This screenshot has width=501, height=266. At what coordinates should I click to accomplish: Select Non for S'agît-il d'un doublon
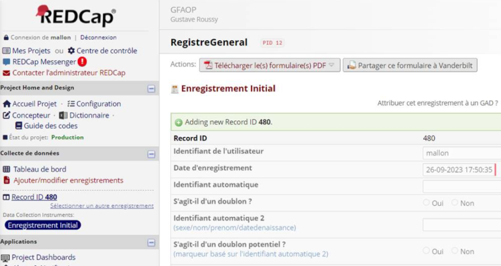click(455, 202)
